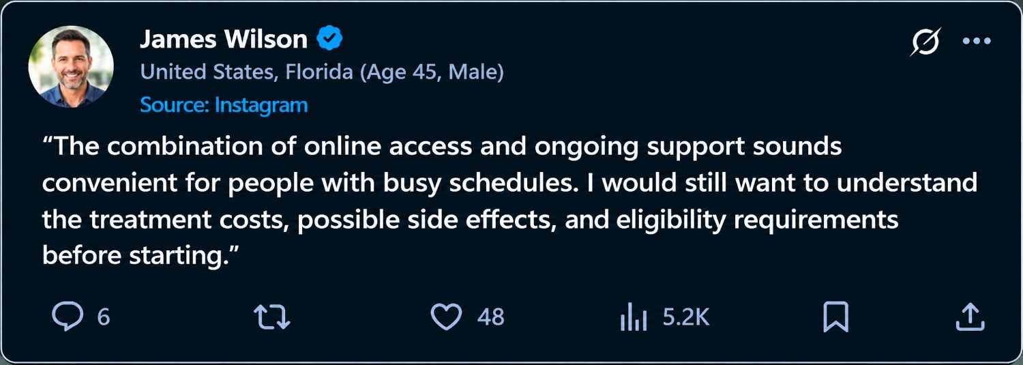Click the quoted post body text
1023x365 pixels.
[x=510, y=201]
